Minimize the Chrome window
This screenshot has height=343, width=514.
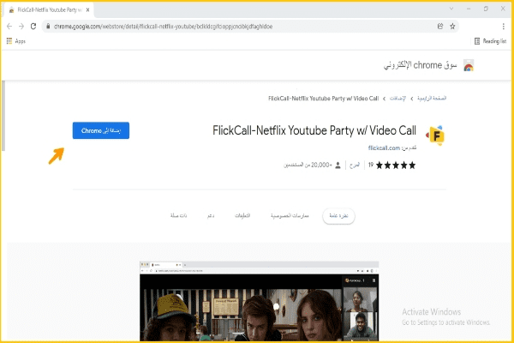469,9
